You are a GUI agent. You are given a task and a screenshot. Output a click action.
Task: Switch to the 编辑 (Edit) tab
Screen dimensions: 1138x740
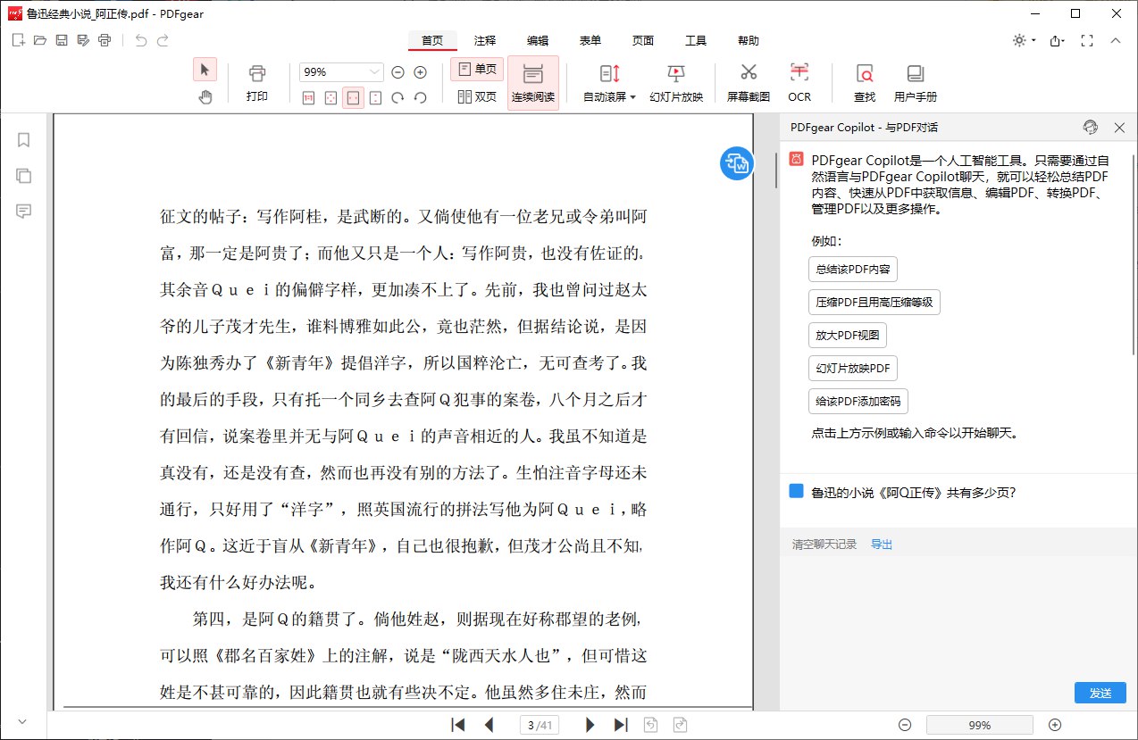(538, 41)
